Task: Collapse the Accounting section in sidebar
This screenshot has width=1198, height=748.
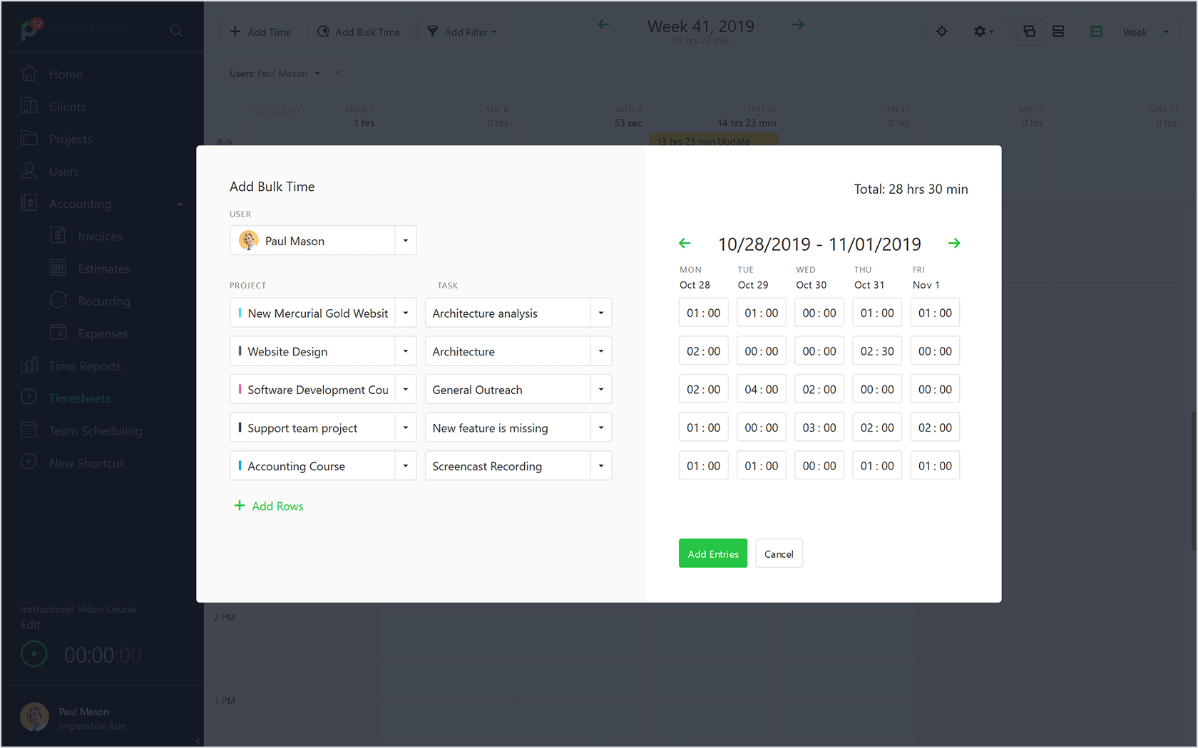Action: tap(179, 203)
